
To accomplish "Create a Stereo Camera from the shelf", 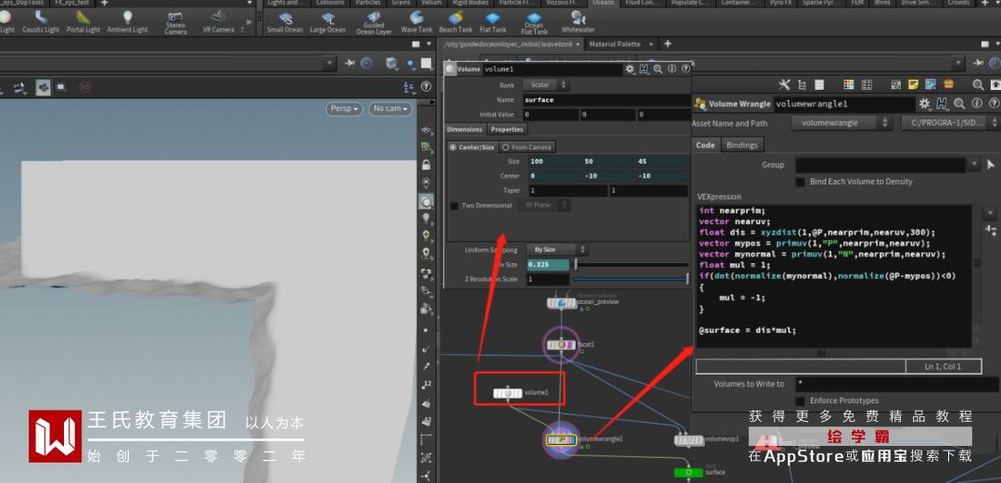I will (x=175, y=23).
